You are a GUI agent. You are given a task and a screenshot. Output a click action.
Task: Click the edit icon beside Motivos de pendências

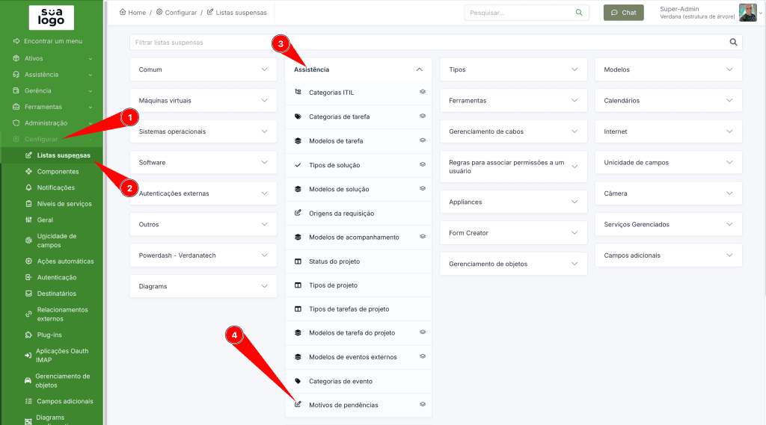tap(298, 405)
